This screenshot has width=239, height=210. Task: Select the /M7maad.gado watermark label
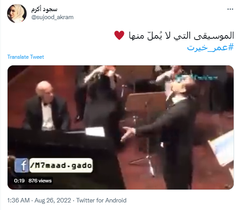click(61, 166)
